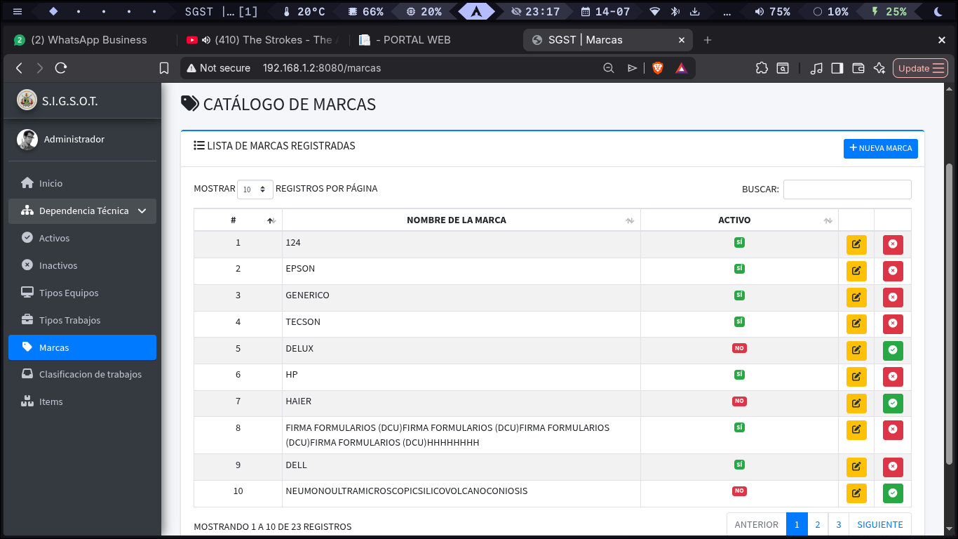
Task: Go to Activos in the sidebar
Action: [82, 238]
